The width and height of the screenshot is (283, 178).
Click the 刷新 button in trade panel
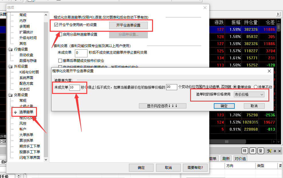(226, 159)
